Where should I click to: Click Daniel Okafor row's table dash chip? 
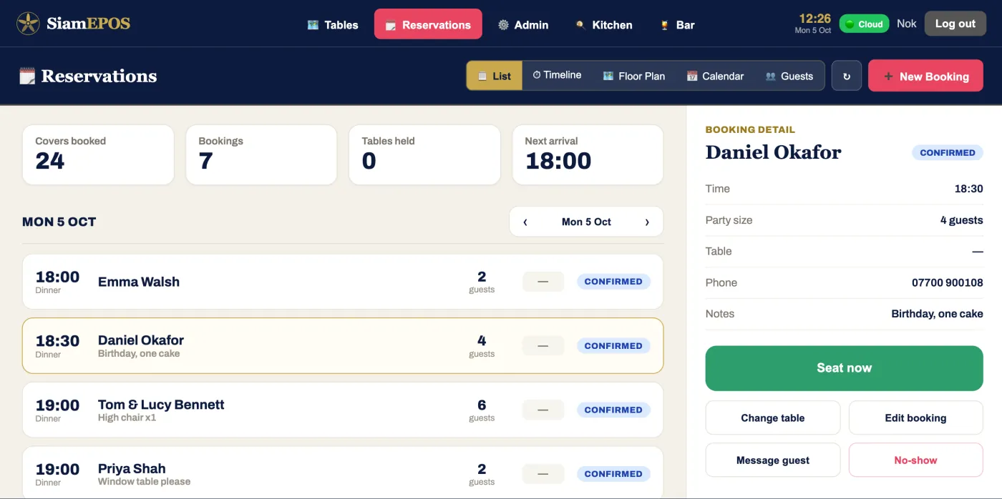pos(543,346)
